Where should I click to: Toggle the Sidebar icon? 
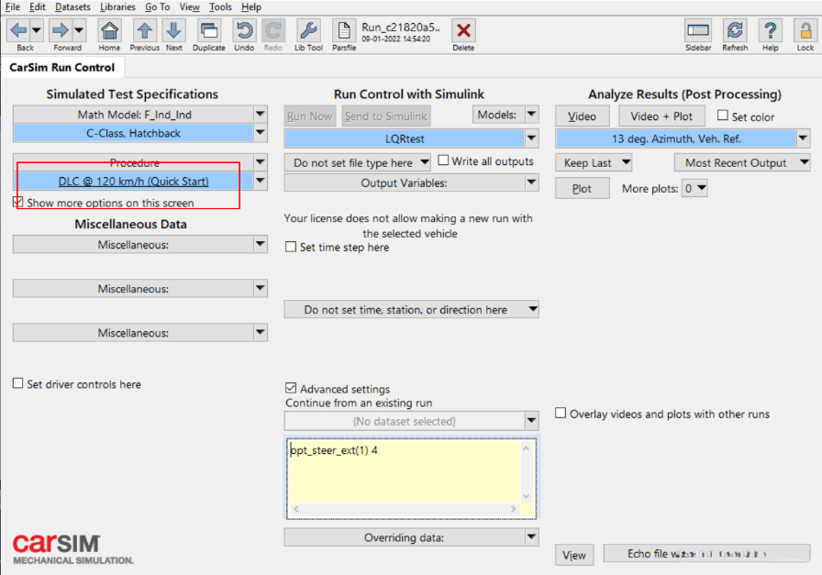pos(698,30)
